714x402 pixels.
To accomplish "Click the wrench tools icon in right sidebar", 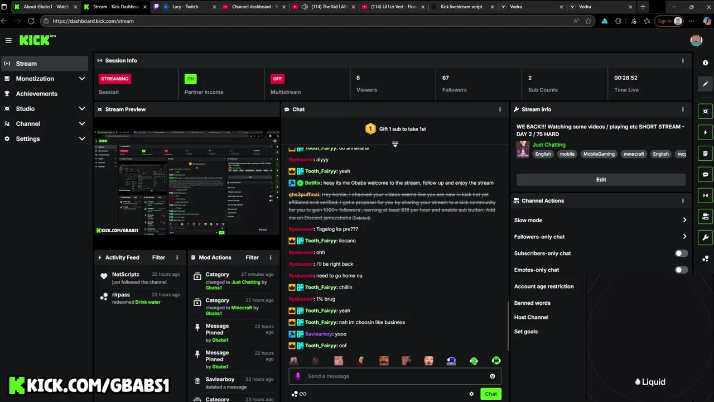I will (706, 238).
